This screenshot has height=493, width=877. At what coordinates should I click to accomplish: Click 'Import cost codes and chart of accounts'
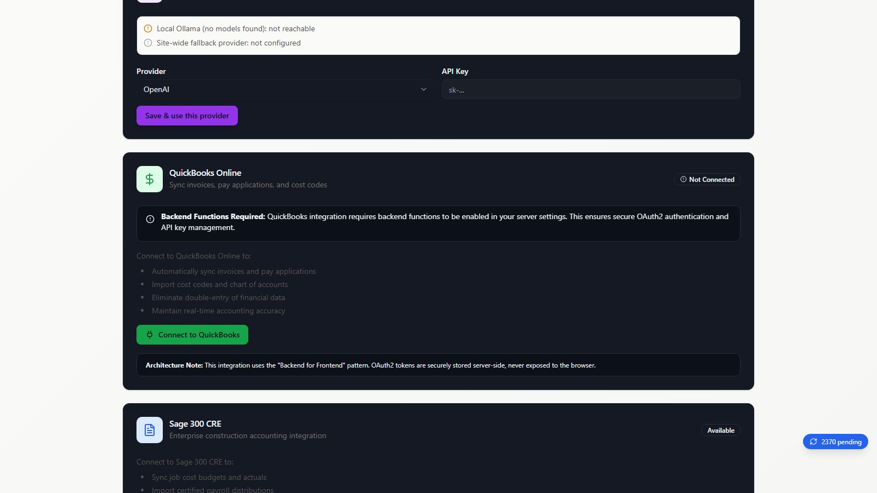(220, 284)
